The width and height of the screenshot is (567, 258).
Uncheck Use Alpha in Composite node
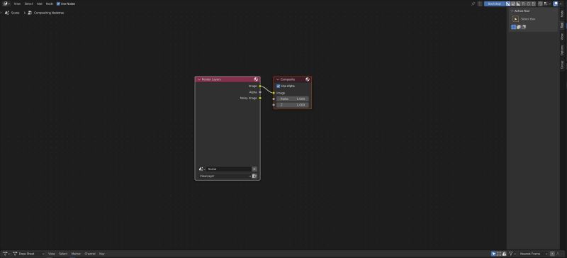click(x=278, y=86)
